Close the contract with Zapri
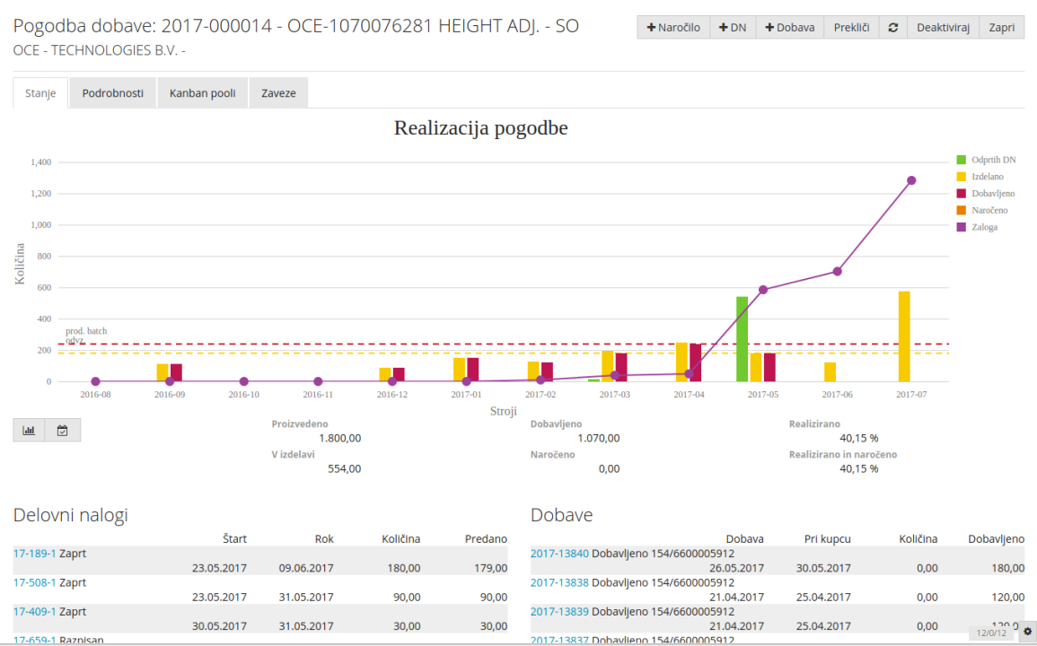 1001,28
